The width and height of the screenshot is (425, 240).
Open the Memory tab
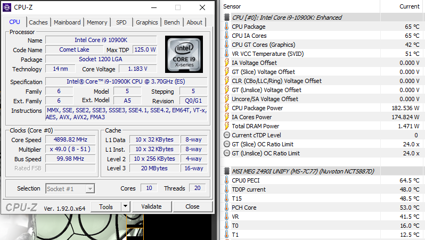click(97, 22)
